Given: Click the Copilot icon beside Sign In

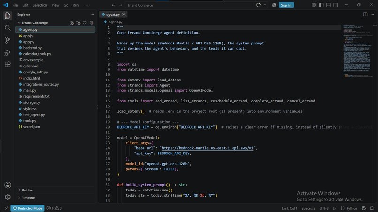Looking at the screenshot, I should (x=274, y=5).
